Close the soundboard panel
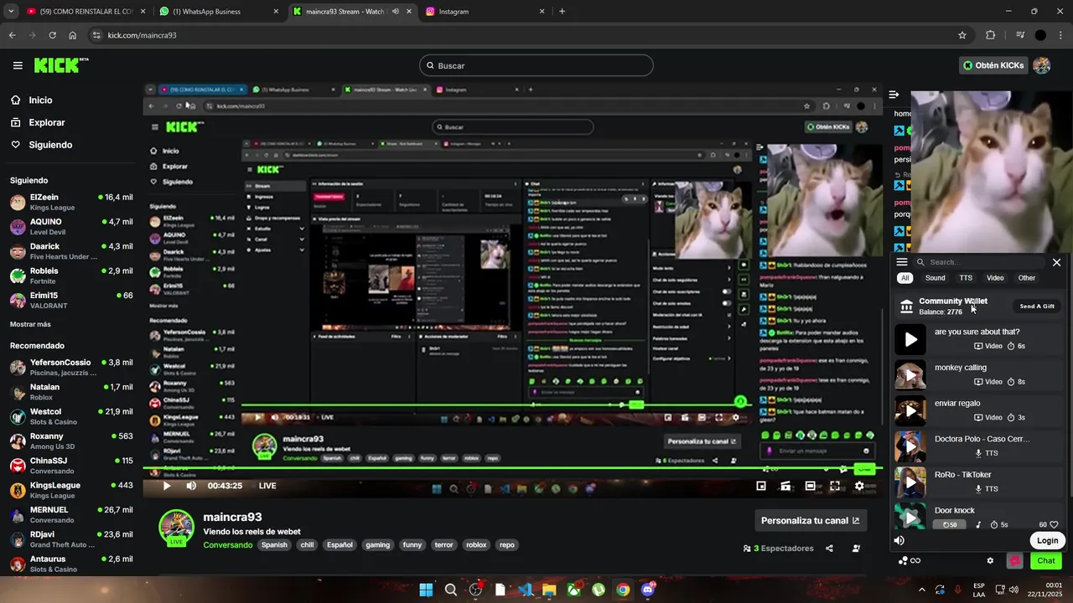 (x=1056, y=262)
